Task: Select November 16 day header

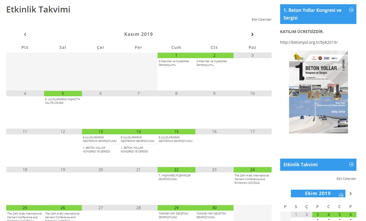Action: [x=214, y=132]
